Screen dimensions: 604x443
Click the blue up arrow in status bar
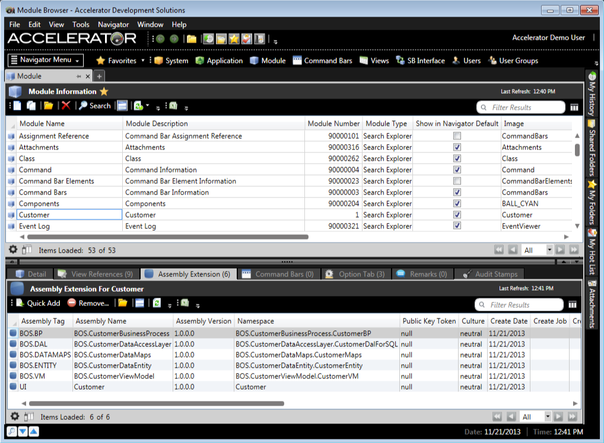click(x=33, y=432)
